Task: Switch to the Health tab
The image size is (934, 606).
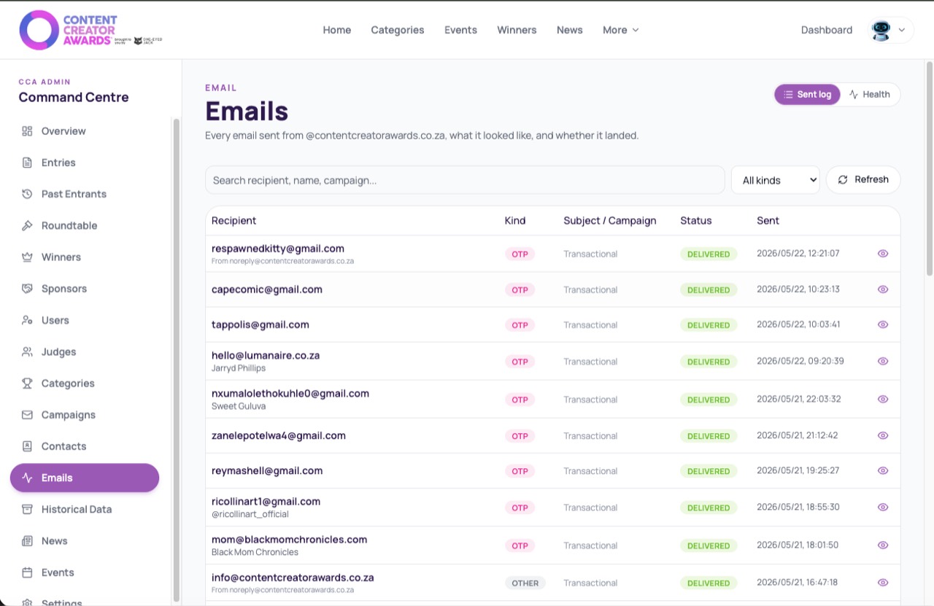Action: [x=869, y=95]
